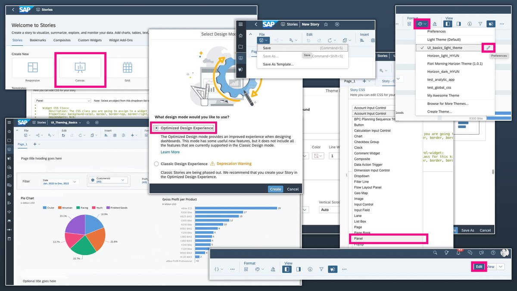Switch to Edit mode in bottom toolbar
Viewport: 517px width, 291px height.
click(x=479, y=266)
